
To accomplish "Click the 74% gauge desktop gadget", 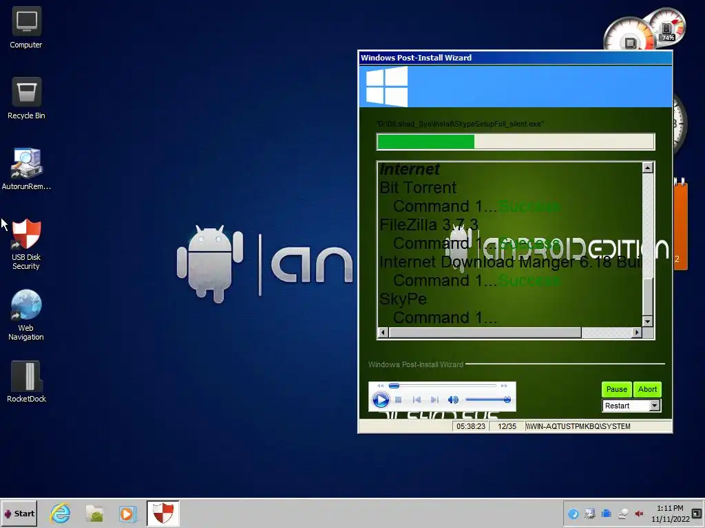I will tap(667, 27).
